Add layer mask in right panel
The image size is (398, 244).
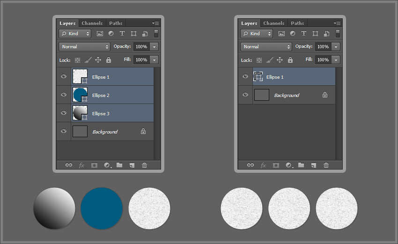(x=276, y=165)
